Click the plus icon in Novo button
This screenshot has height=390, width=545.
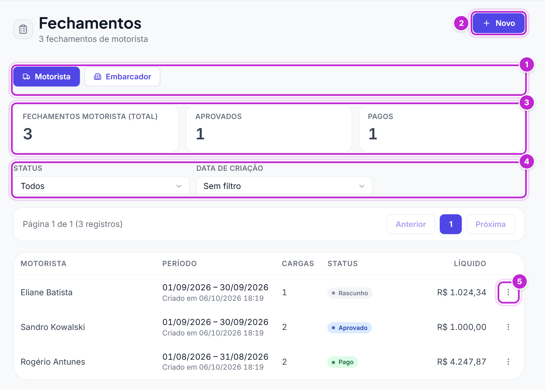[x=487, y=23]
